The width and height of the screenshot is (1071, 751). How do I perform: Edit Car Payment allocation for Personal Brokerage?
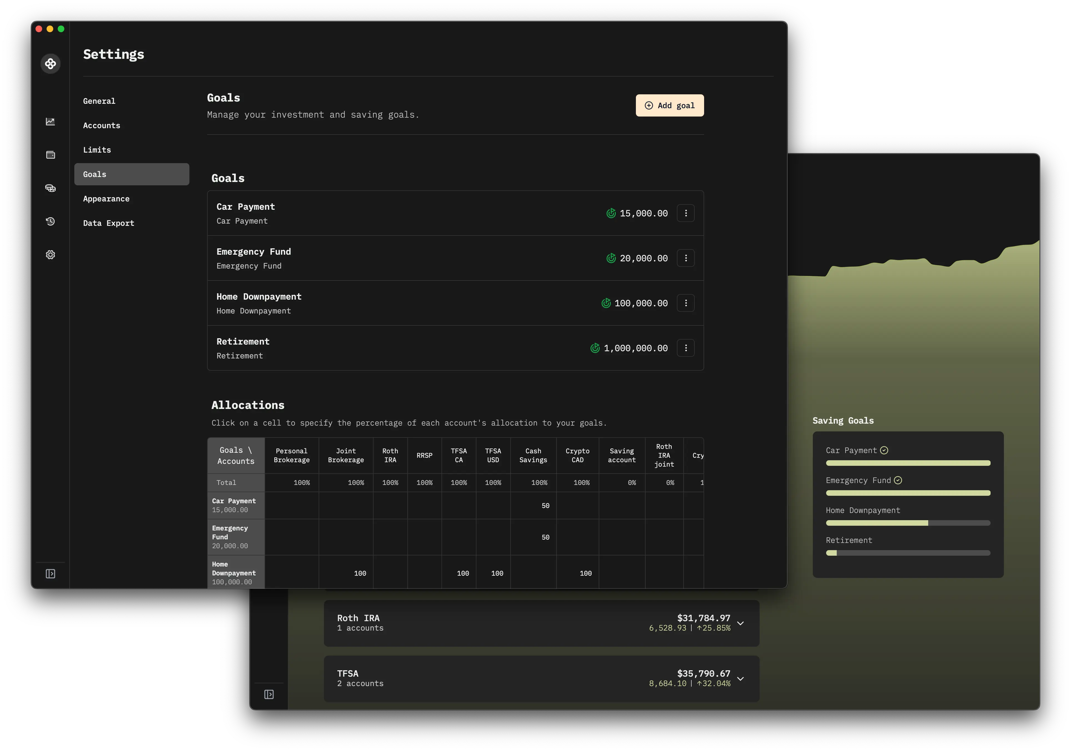[291, 505]
